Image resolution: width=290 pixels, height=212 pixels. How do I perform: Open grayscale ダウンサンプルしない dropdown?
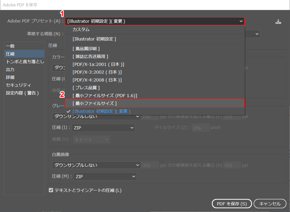[x=96, y=117]
